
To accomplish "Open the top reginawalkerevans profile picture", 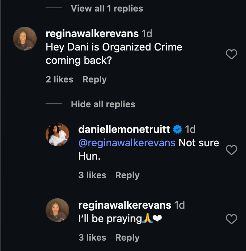I will [x=25, y=39].
